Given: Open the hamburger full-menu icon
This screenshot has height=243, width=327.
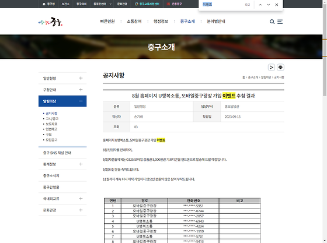Looking at the screenshot, I should 280,22.
